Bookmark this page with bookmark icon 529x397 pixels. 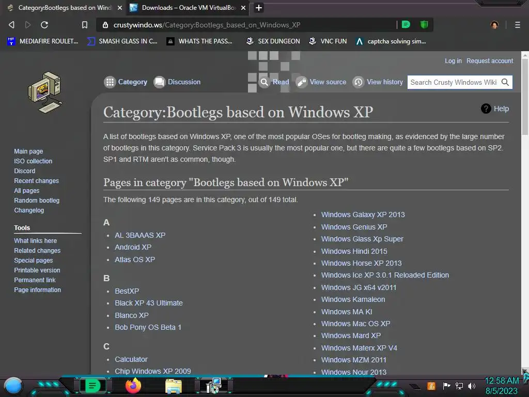click(x=85, y=25)
